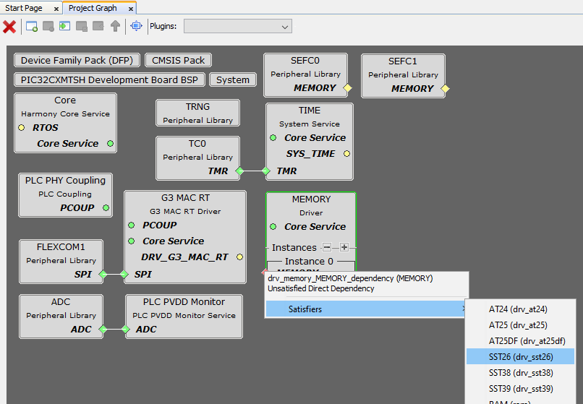Select the SEFC0 node title
583x404 pixels.
tap(305, 61)
